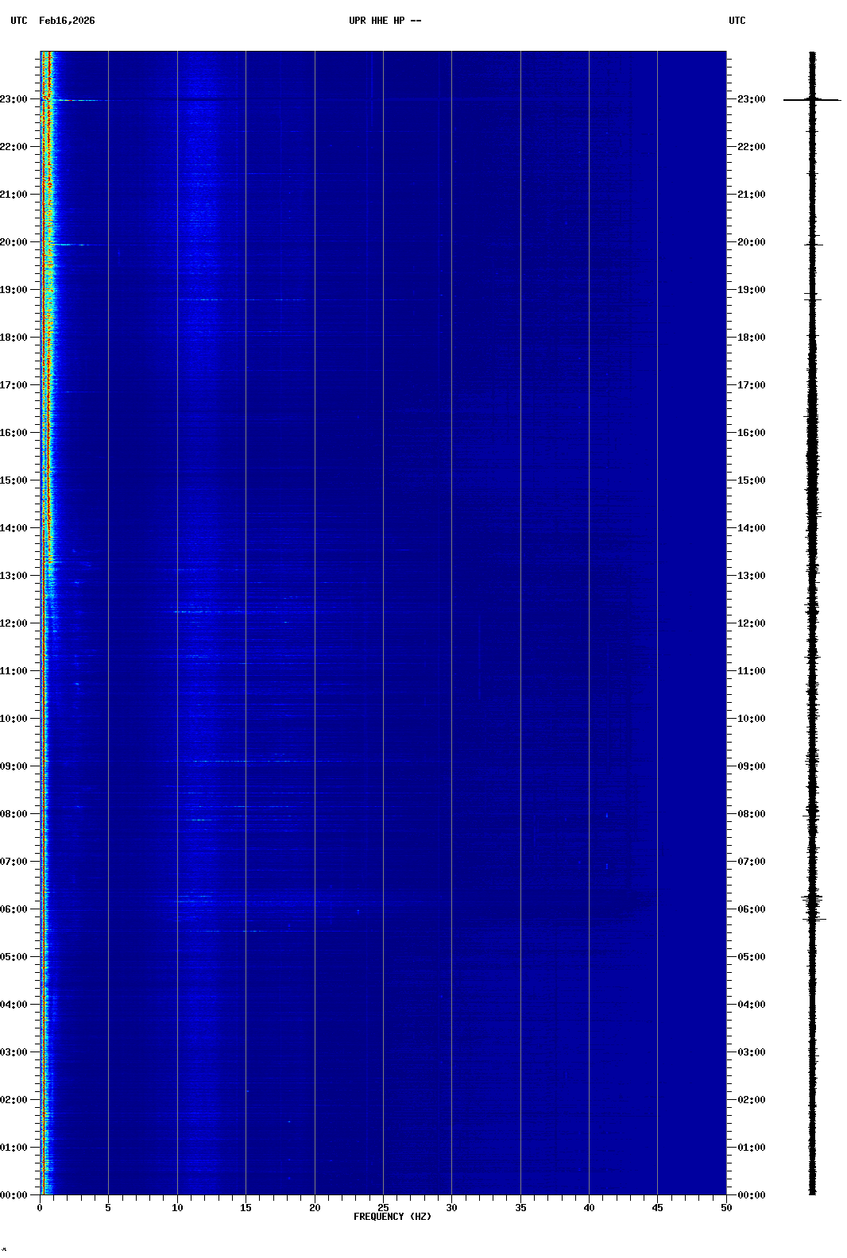847x1258 pixels.
Task: Click the 5 Hz frequency tick label
Action: [108, 1208]
